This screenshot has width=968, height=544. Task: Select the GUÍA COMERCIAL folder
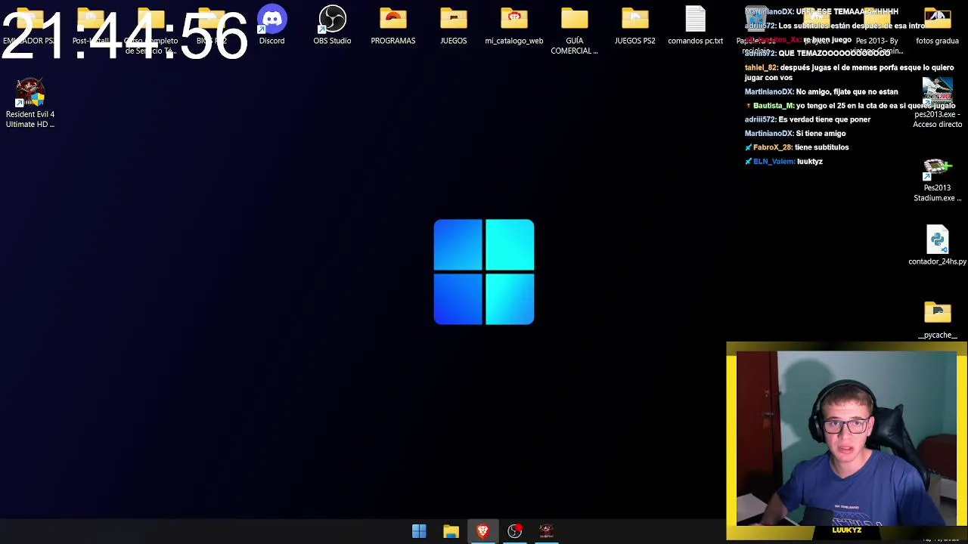click(x=574, y=30)
